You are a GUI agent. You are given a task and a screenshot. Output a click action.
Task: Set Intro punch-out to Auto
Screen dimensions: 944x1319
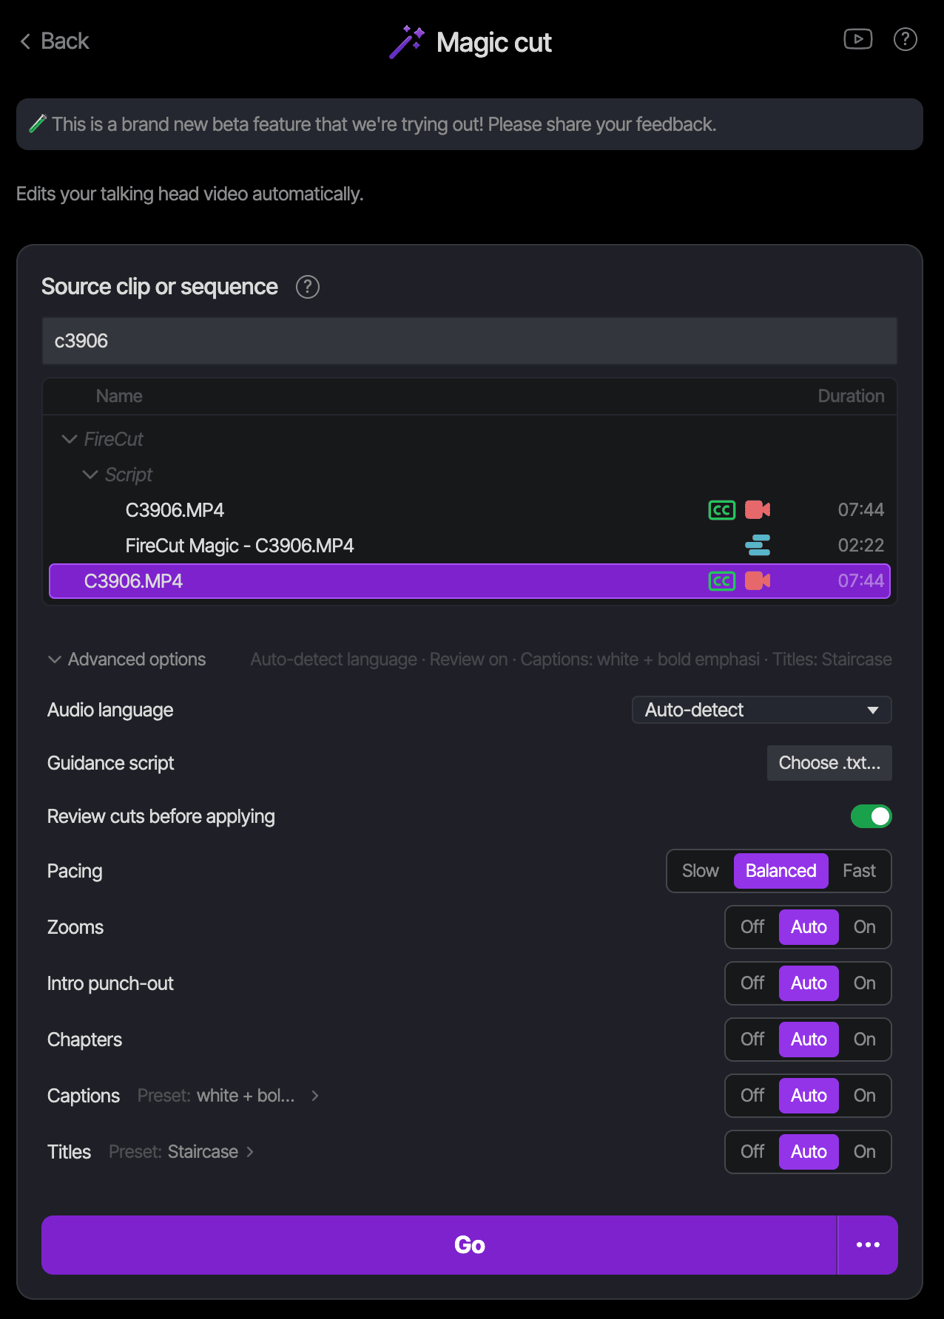pos(809,983)
